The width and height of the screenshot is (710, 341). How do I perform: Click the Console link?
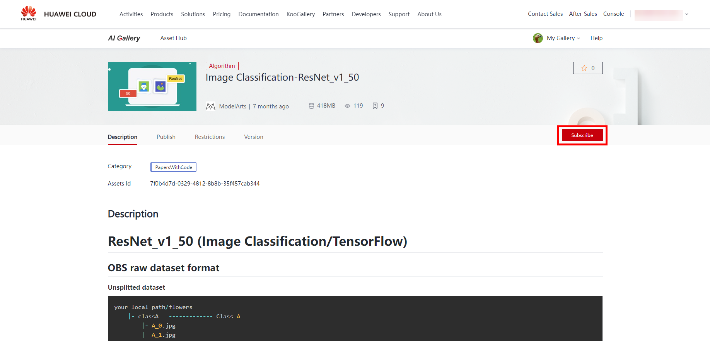613,14
